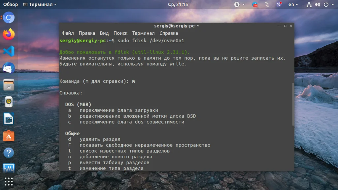Click line 'добавление нового раздела'

pos(116,157)
